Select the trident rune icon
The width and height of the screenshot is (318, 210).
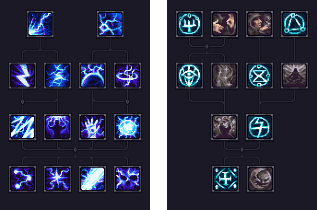point(189,24)
